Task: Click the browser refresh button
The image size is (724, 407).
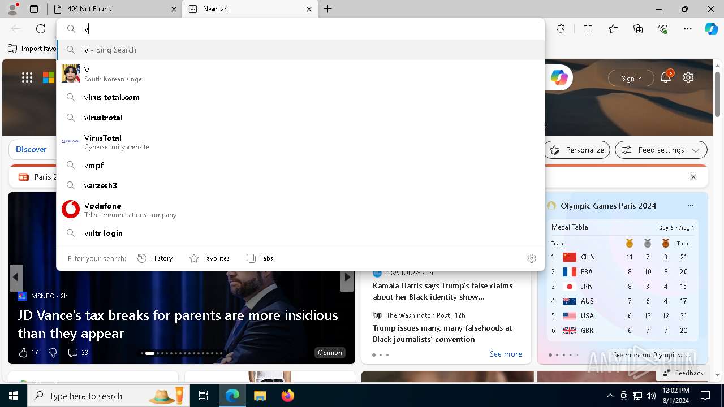Action: tap(41, 29)
